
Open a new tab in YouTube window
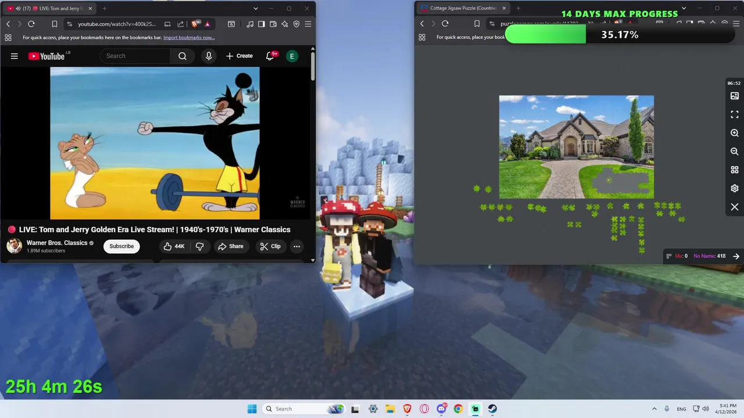point(105,9)
